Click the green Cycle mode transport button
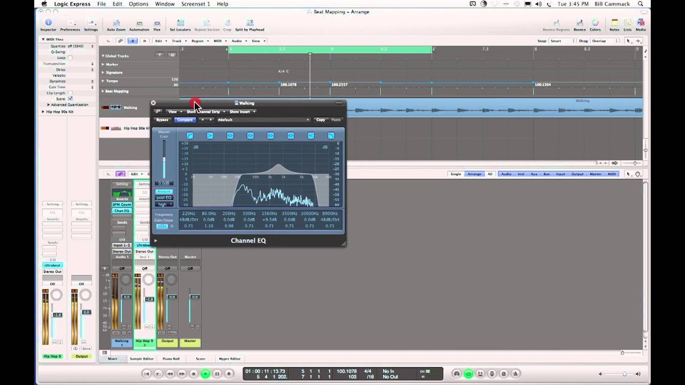Viewport: 685px width, 385px height. click(468, 374)
